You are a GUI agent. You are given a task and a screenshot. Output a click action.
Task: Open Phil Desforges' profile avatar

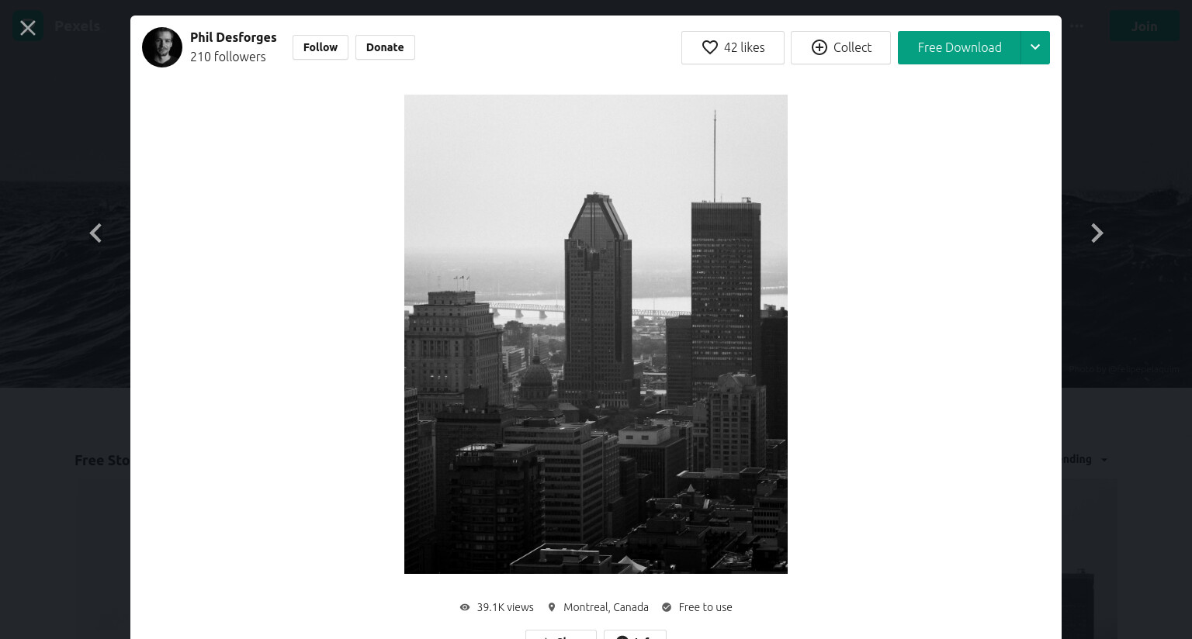point(162,47)
